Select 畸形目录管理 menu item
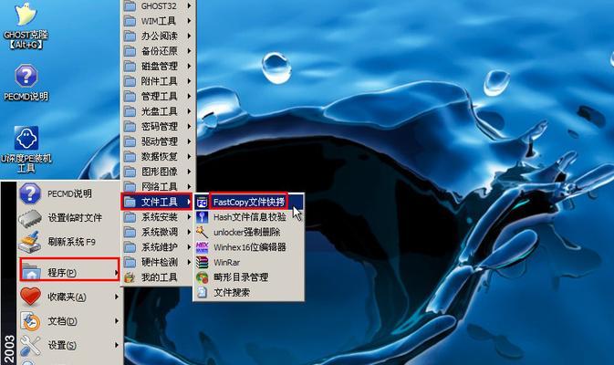 pos(249,277)
